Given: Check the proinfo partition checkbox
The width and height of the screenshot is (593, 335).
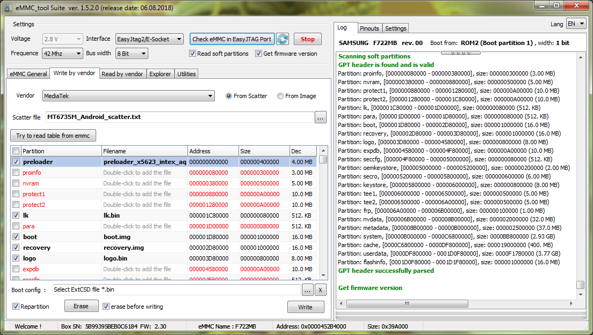Looking at the screenshot, I should click(16, 173).
